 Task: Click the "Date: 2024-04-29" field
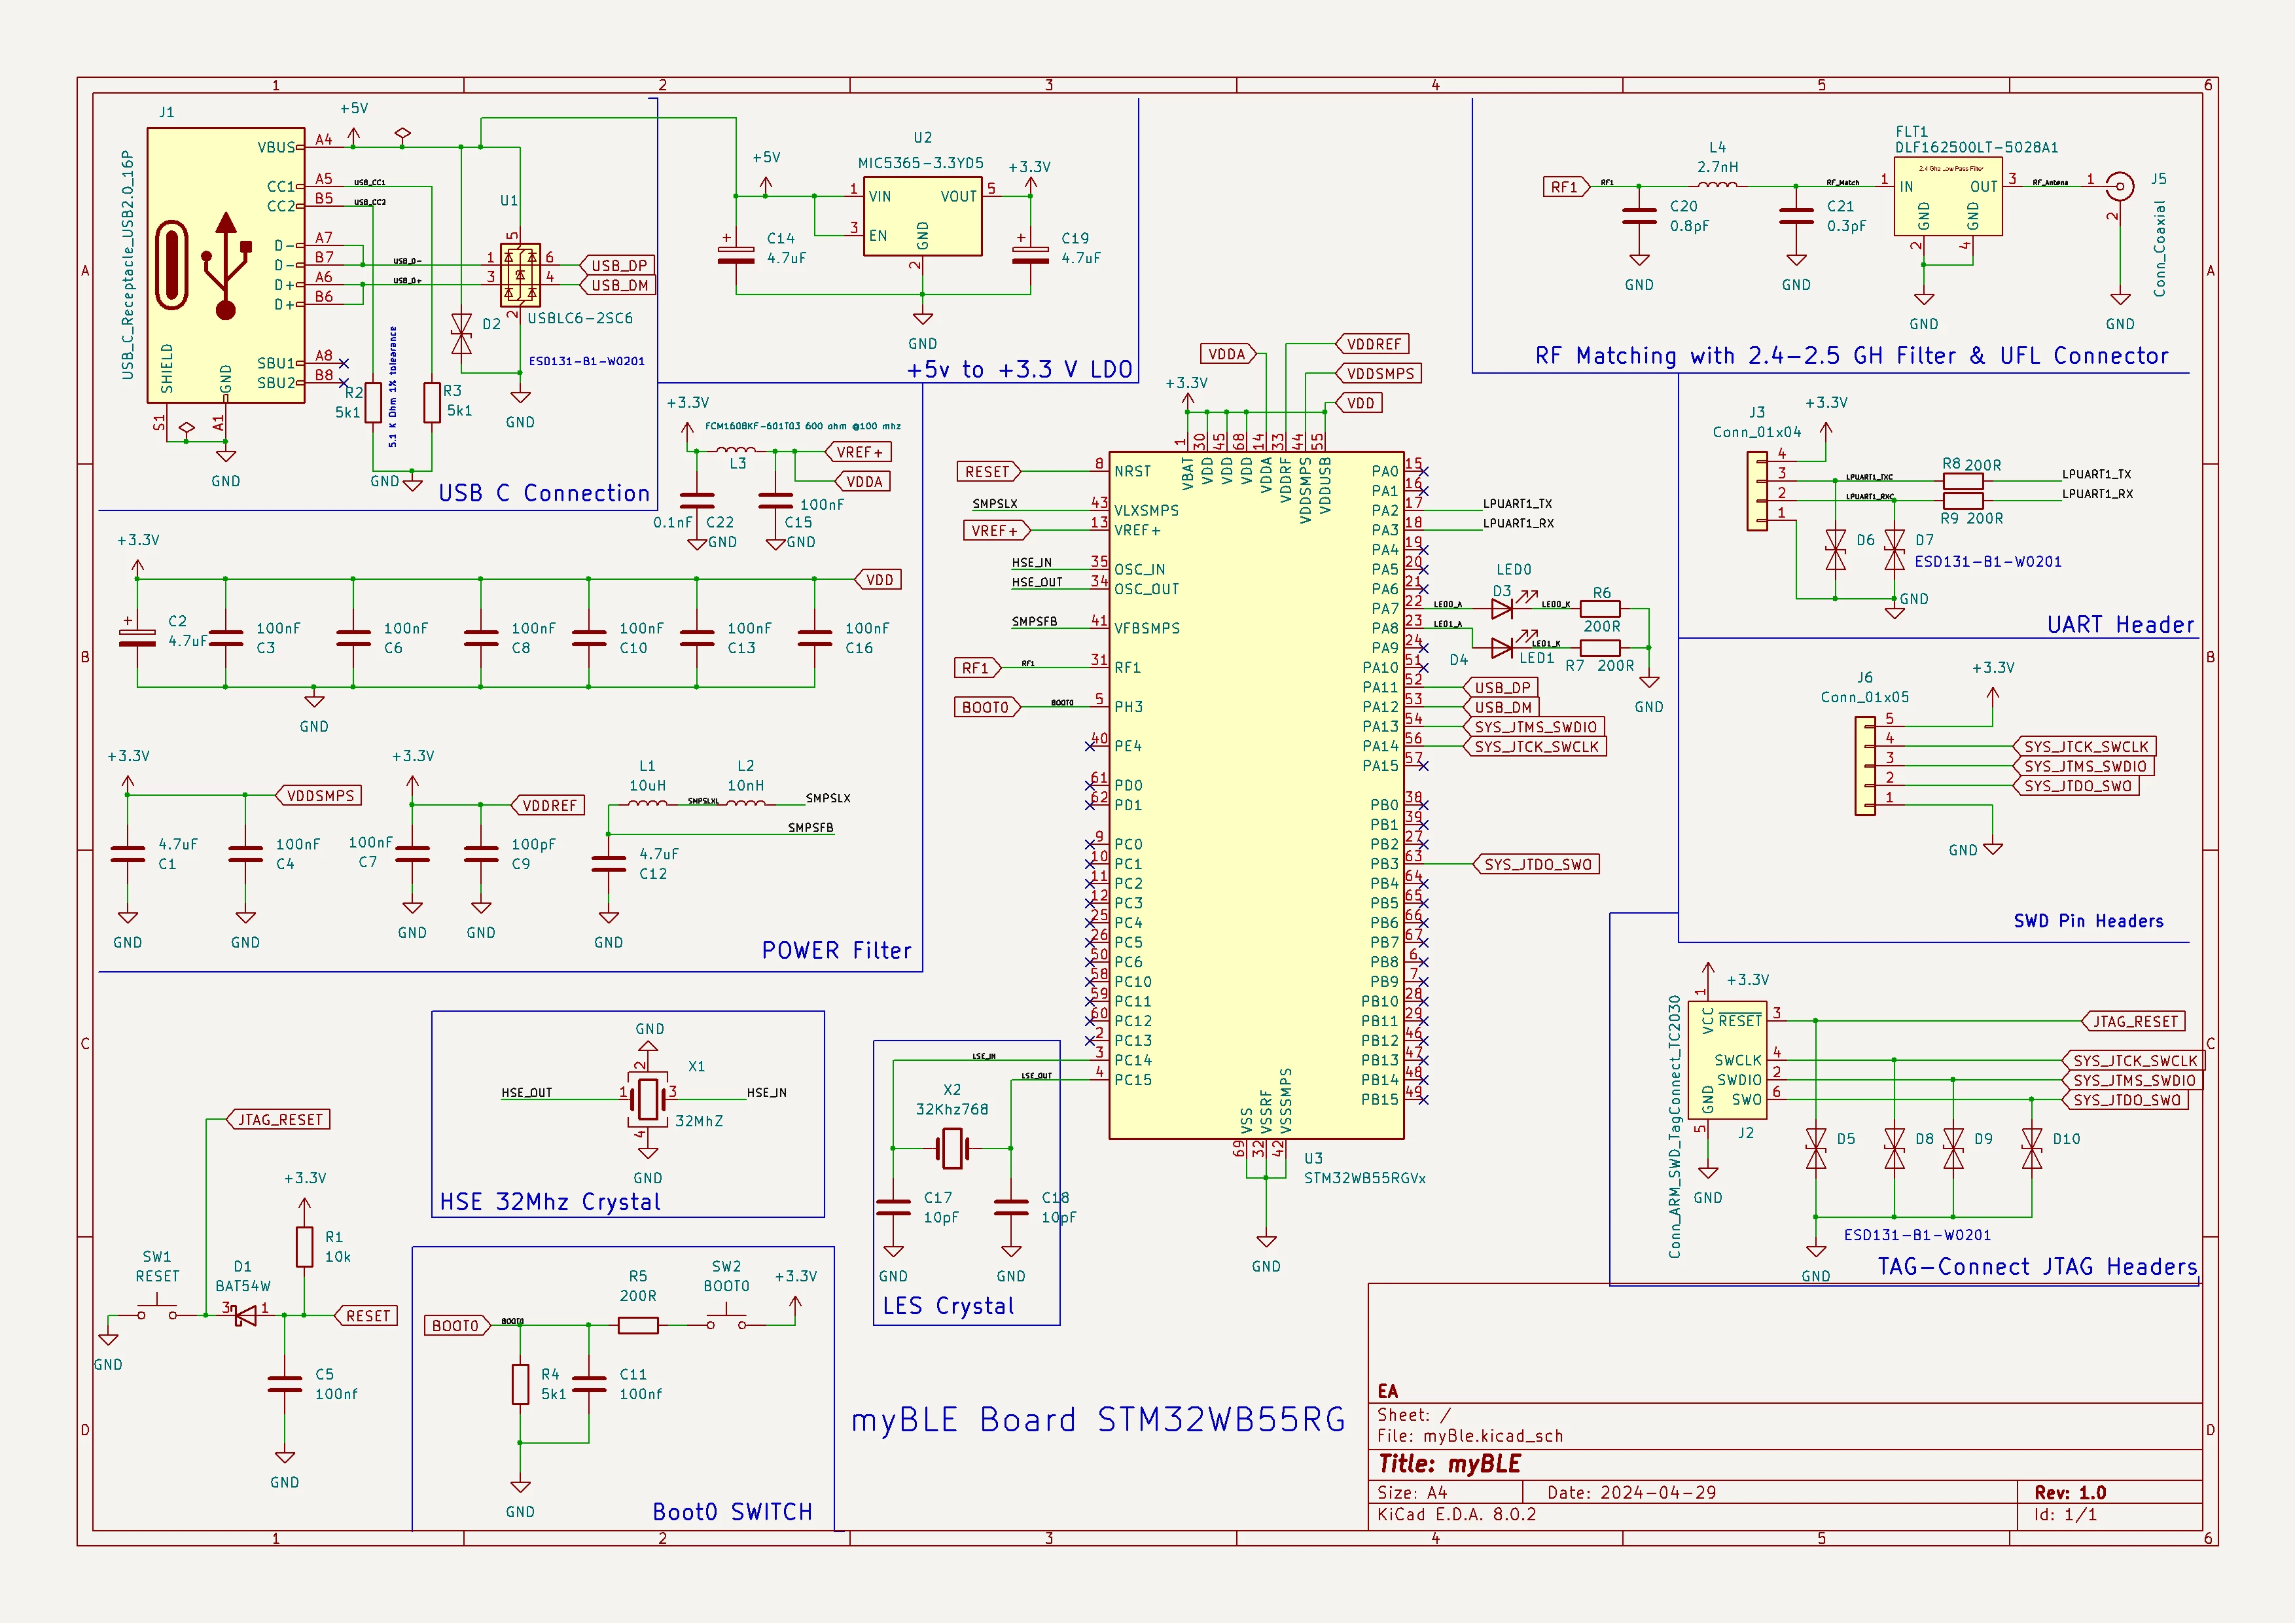pos(1631,1493)
